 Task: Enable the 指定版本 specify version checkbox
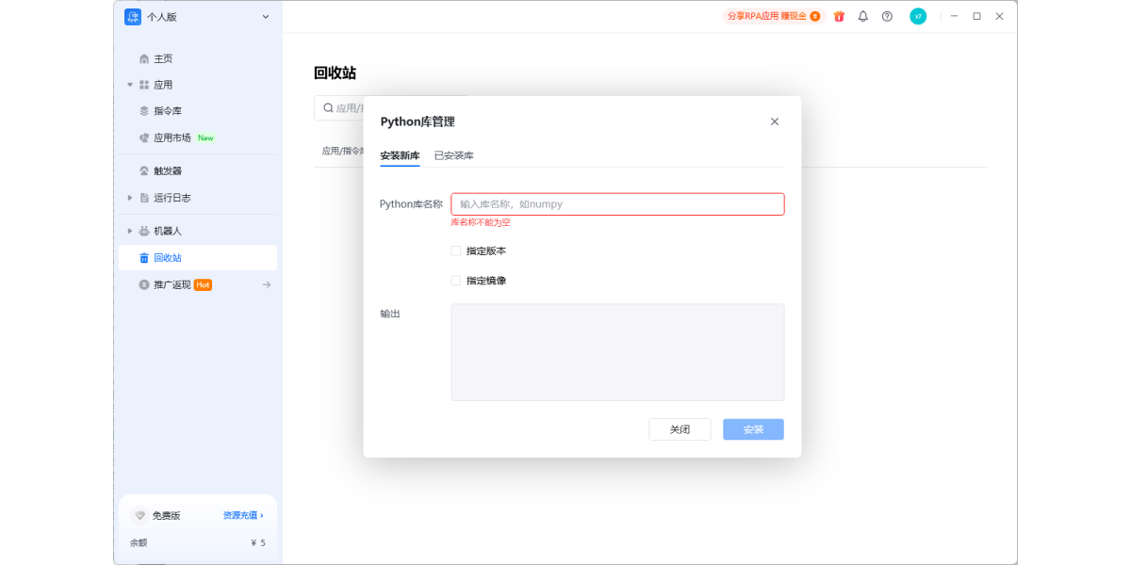(x=455, y=250)
